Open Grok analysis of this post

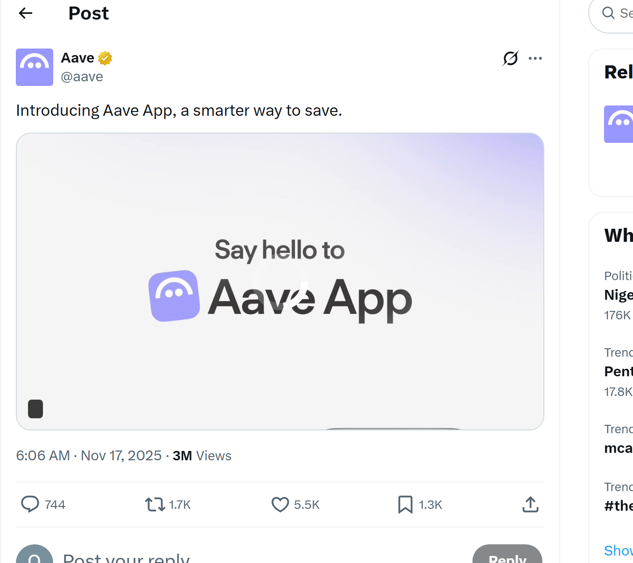(x=510, y=58)
